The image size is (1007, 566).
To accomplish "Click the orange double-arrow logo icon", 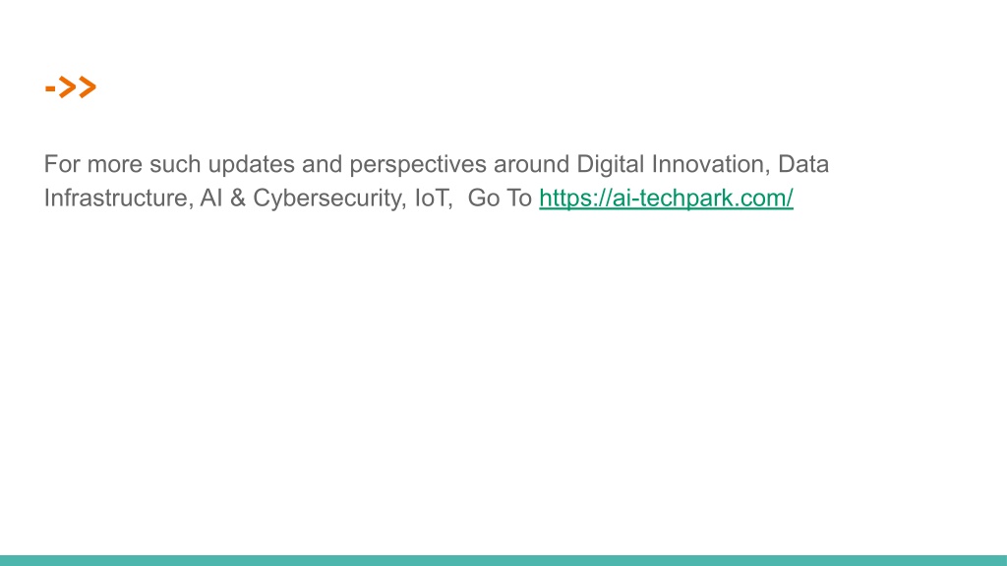I will click(x=71, y=86).
